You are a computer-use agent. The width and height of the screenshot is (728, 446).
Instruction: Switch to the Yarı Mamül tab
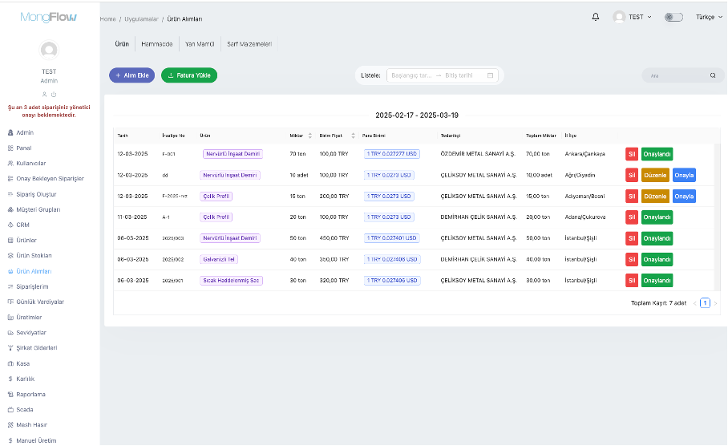point(200,43)
